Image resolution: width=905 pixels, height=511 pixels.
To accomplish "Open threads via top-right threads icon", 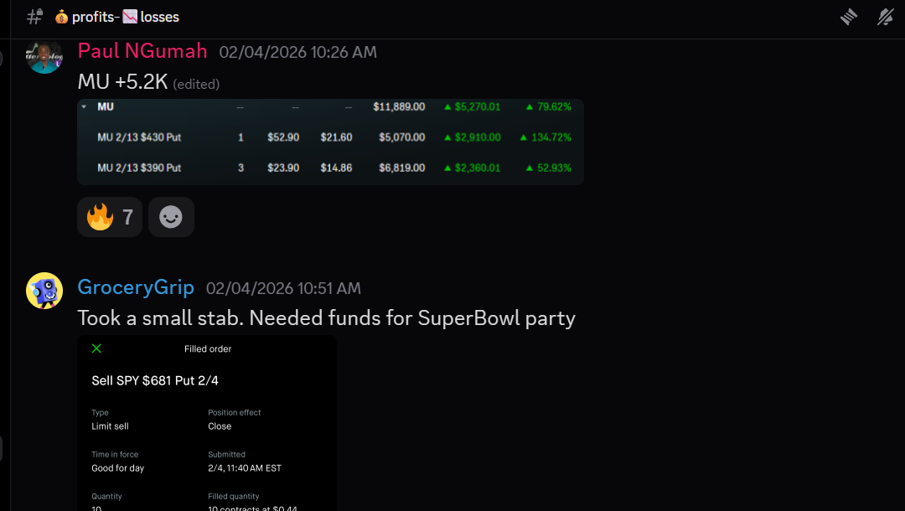I will (x=848, y=18).
